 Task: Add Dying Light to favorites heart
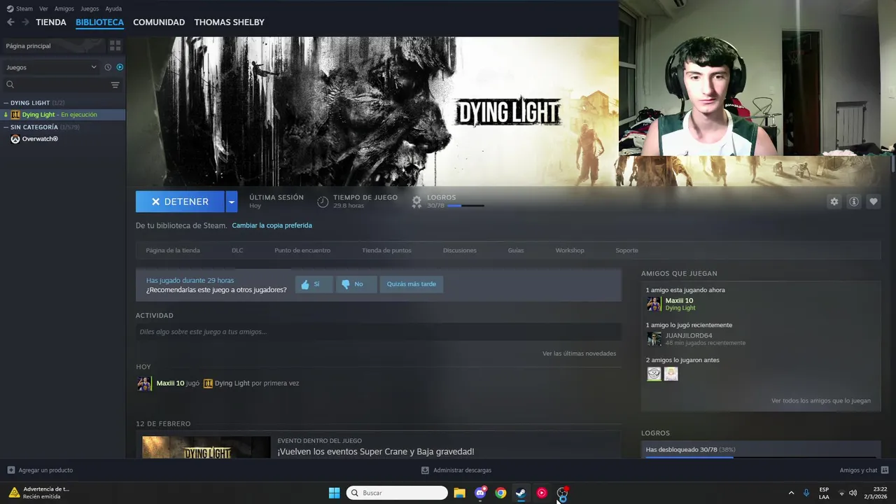click(874, 202)
